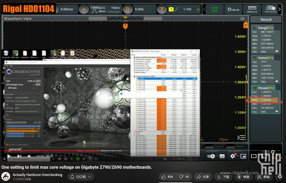Screen dimensions: 286x183
Task: Enable theater mode
Action: tap(254, 156)
